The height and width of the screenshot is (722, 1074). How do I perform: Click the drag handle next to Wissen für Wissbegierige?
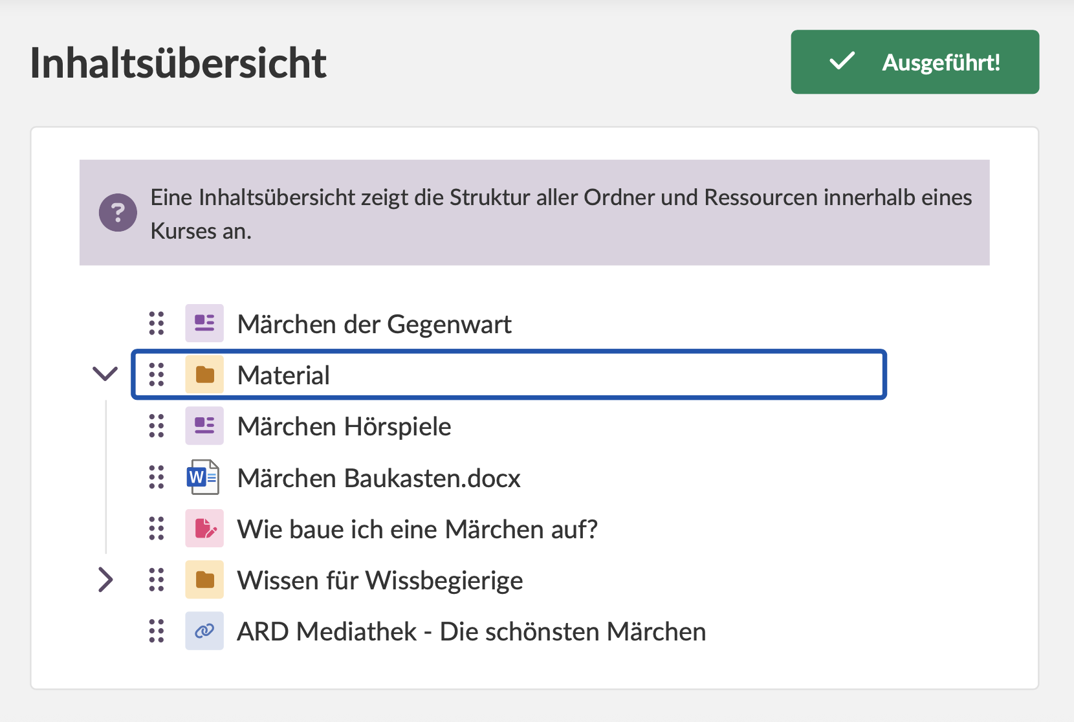click(x=156, y=580)
